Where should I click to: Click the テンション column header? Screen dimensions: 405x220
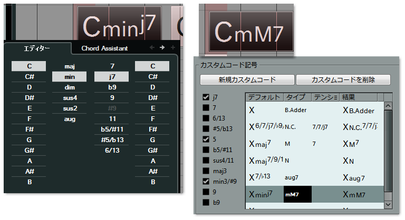pyautogui.click(x=325, y=97)
